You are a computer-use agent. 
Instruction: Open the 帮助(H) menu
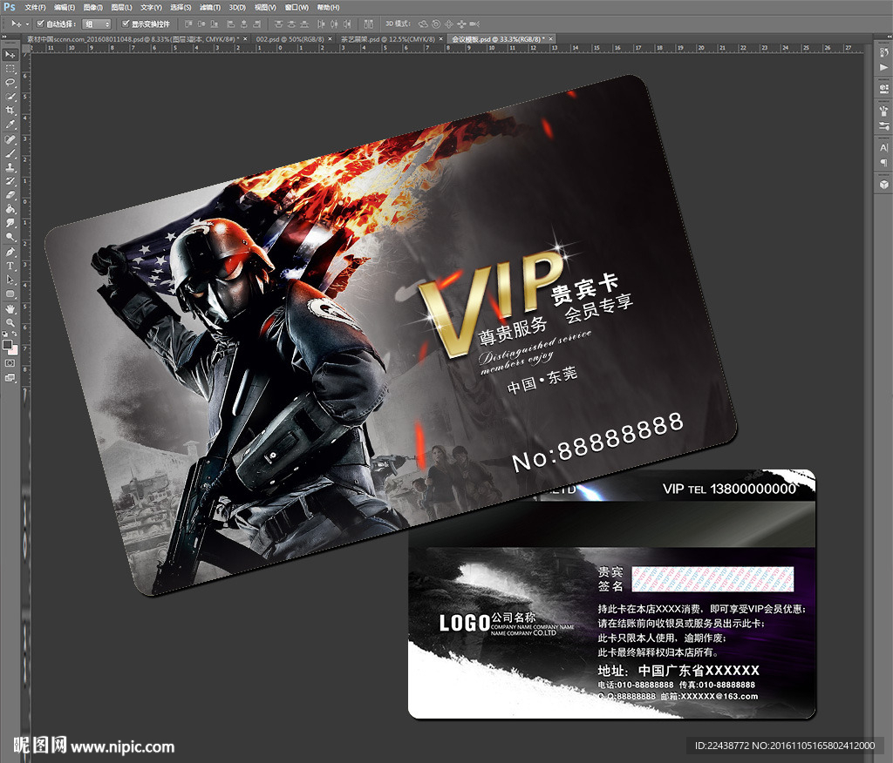(x=328, y=7)
